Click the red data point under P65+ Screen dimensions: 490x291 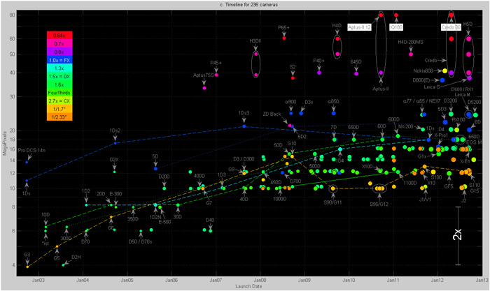(284, 38)
